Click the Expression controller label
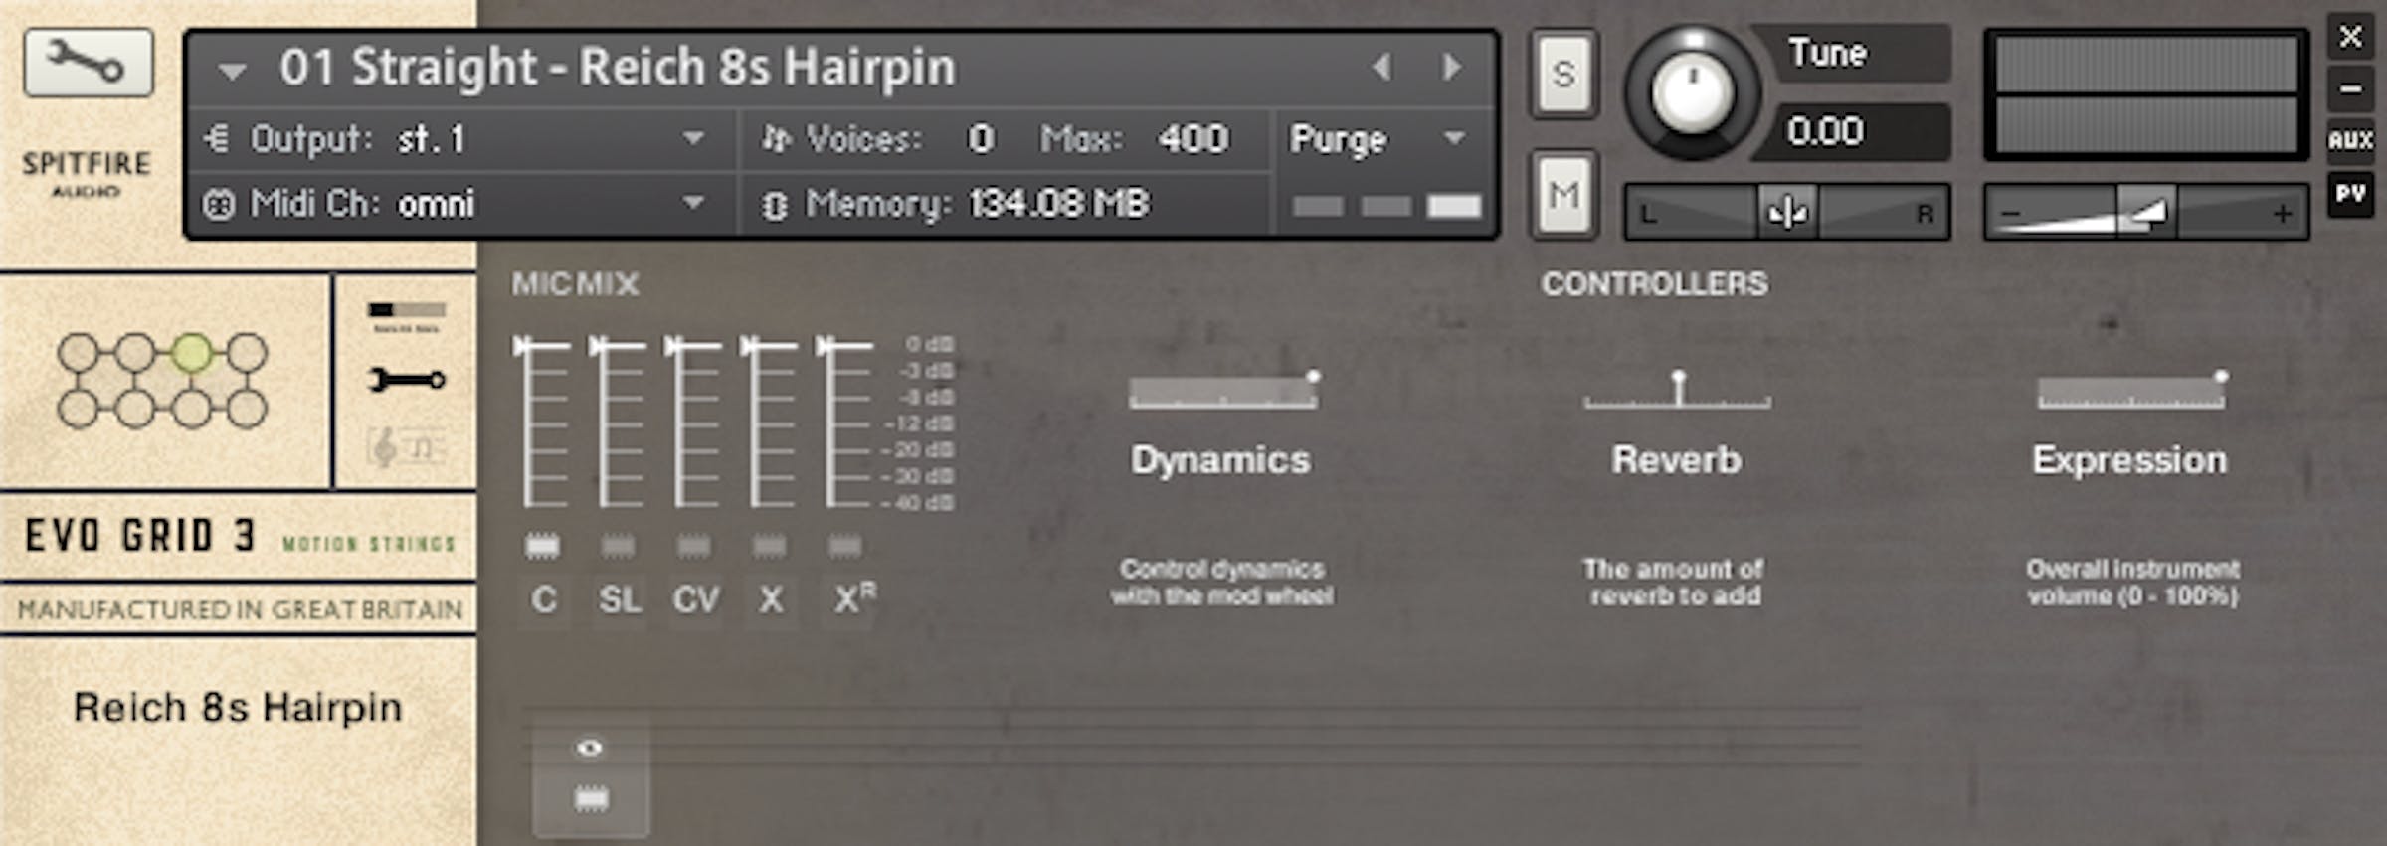Viewport: 2387px width, 846px height. coord(2130,460)
